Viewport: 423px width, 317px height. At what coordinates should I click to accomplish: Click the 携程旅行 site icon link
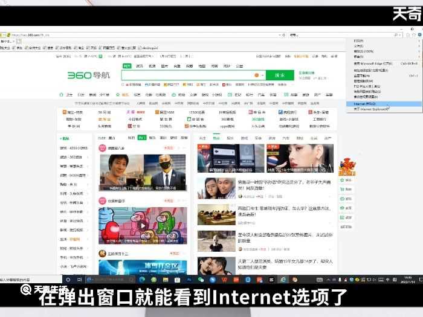pos(288,112)
